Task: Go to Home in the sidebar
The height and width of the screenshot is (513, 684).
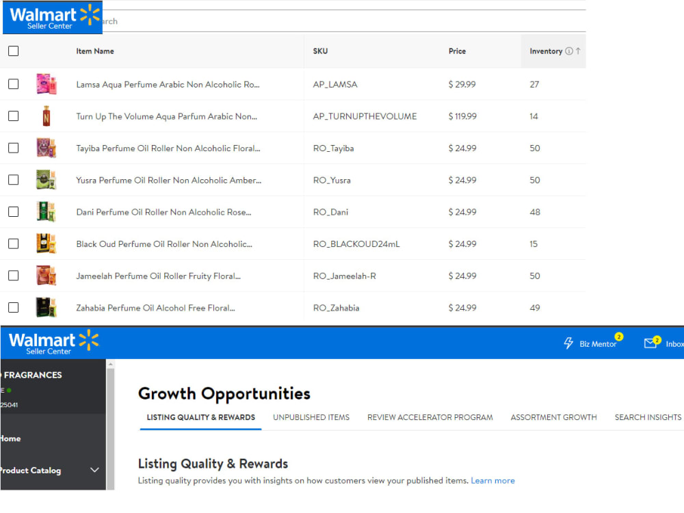Action: pos(10,438)
